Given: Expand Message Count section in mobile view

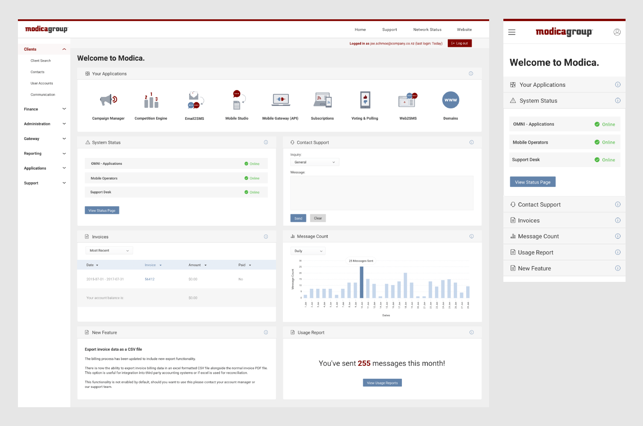Looking at the screenshot, I should (564, 236).
